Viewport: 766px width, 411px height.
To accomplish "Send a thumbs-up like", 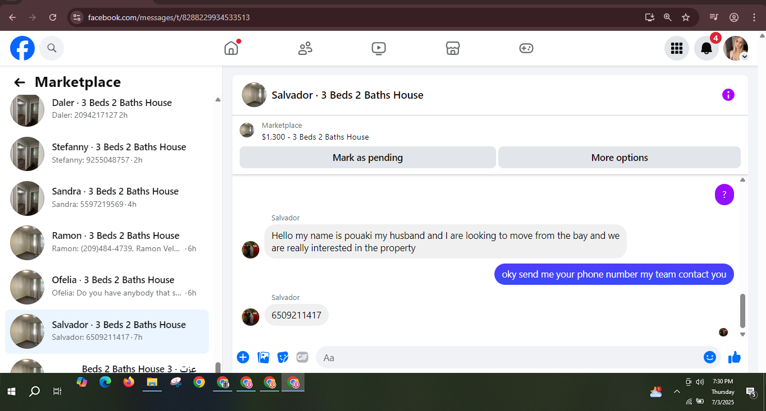I will (x=735, y=357).
